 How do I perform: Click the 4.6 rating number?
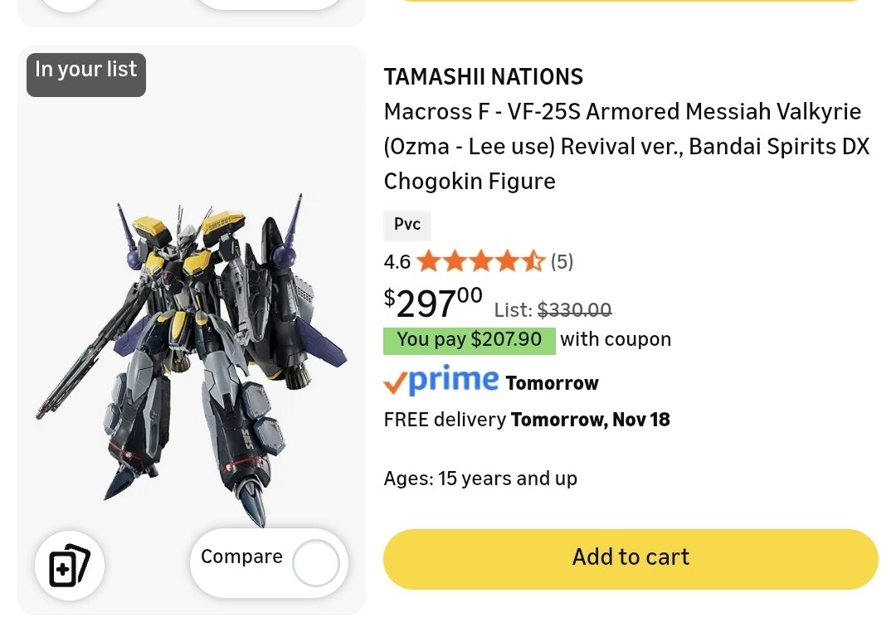pyautogui.click(x=397, y=263)
